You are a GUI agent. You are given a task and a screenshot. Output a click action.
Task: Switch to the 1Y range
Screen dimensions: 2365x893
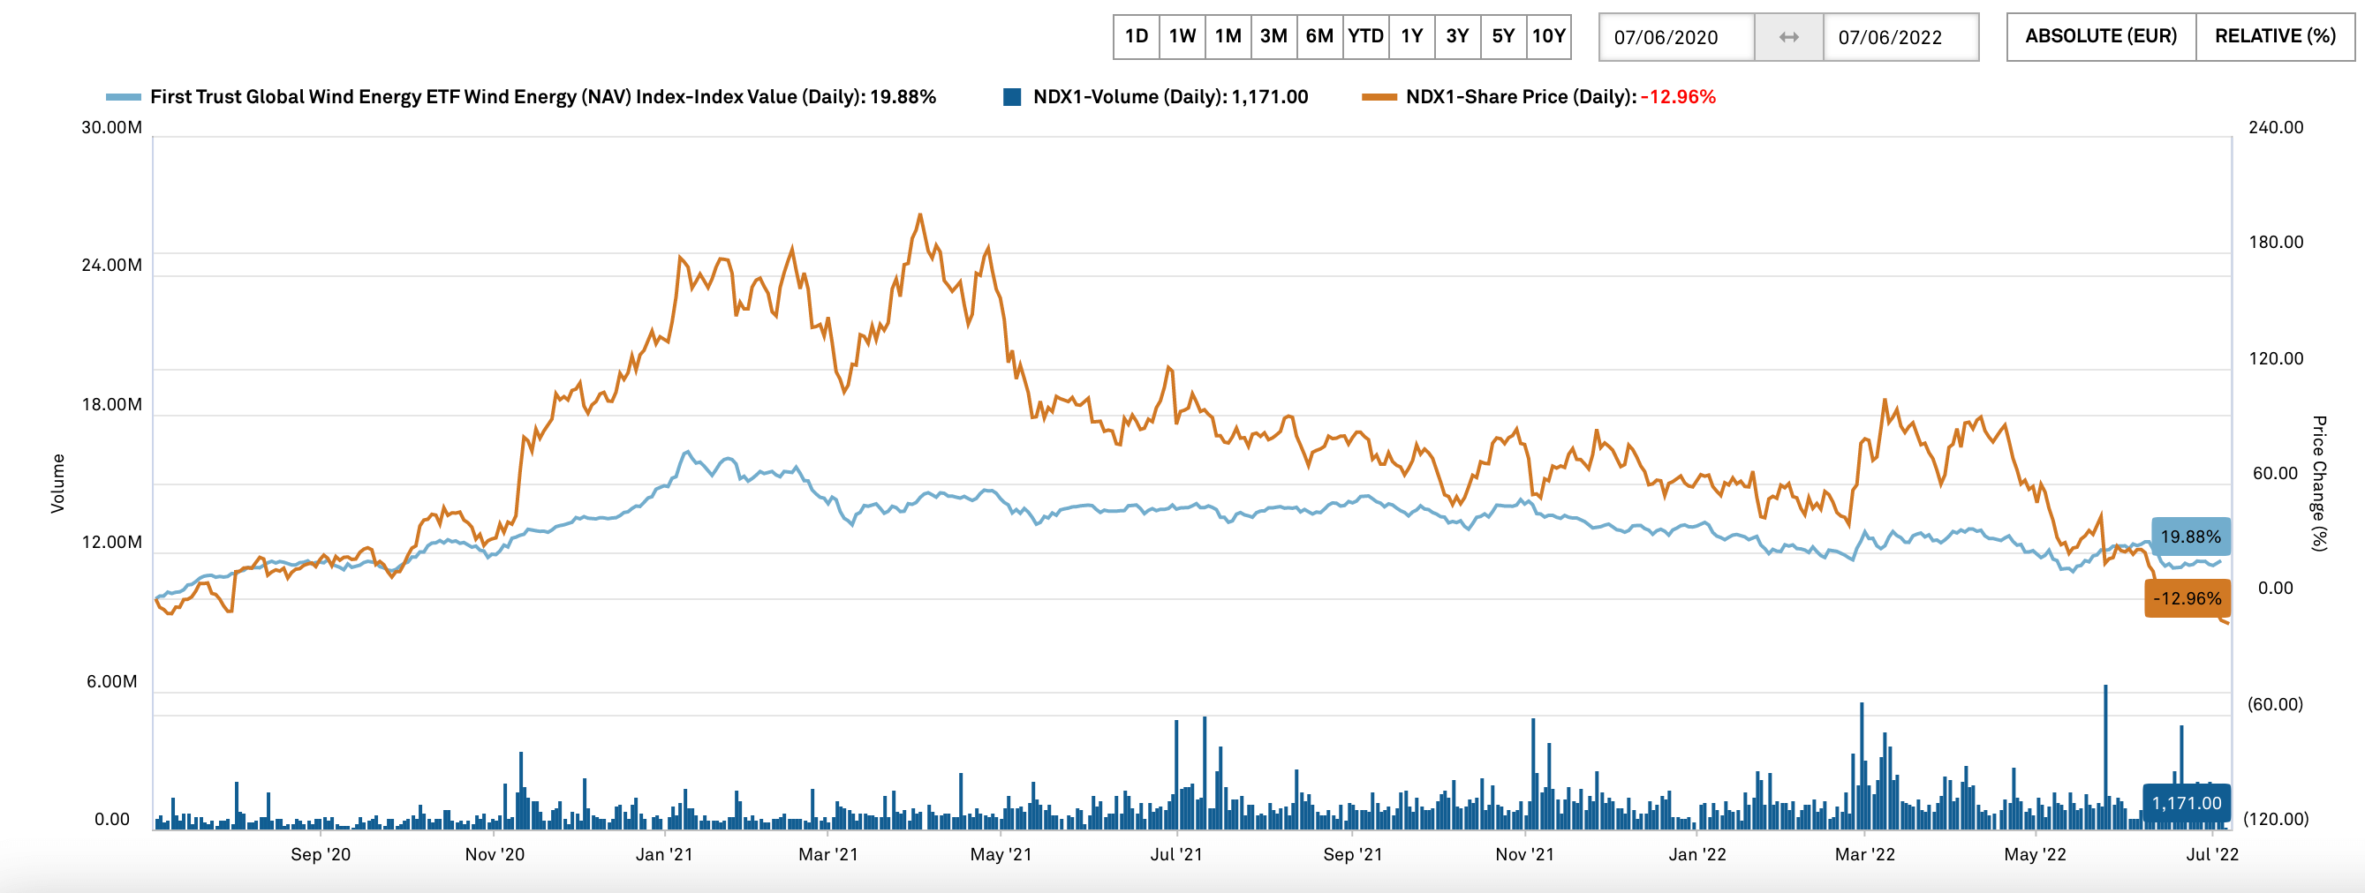click(x=1411, y=37)
